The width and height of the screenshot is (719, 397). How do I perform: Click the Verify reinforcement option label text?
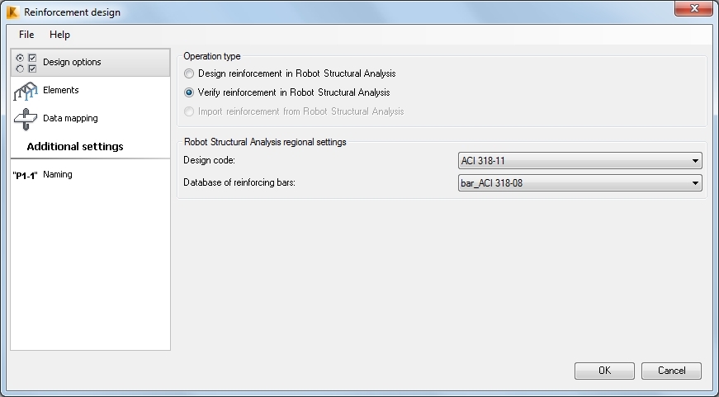(x=294, y=92)
